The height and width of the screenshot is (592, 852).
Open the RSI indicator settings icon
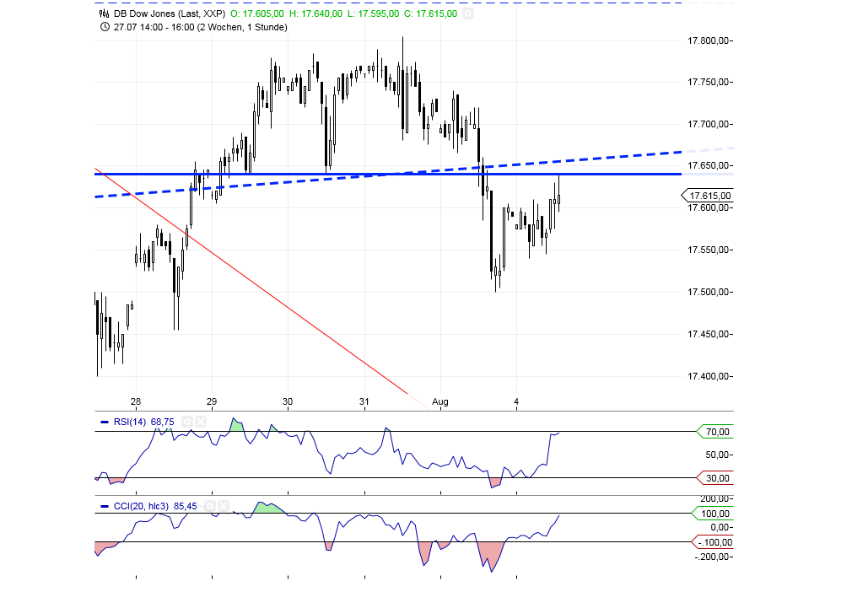pos(188,422)
